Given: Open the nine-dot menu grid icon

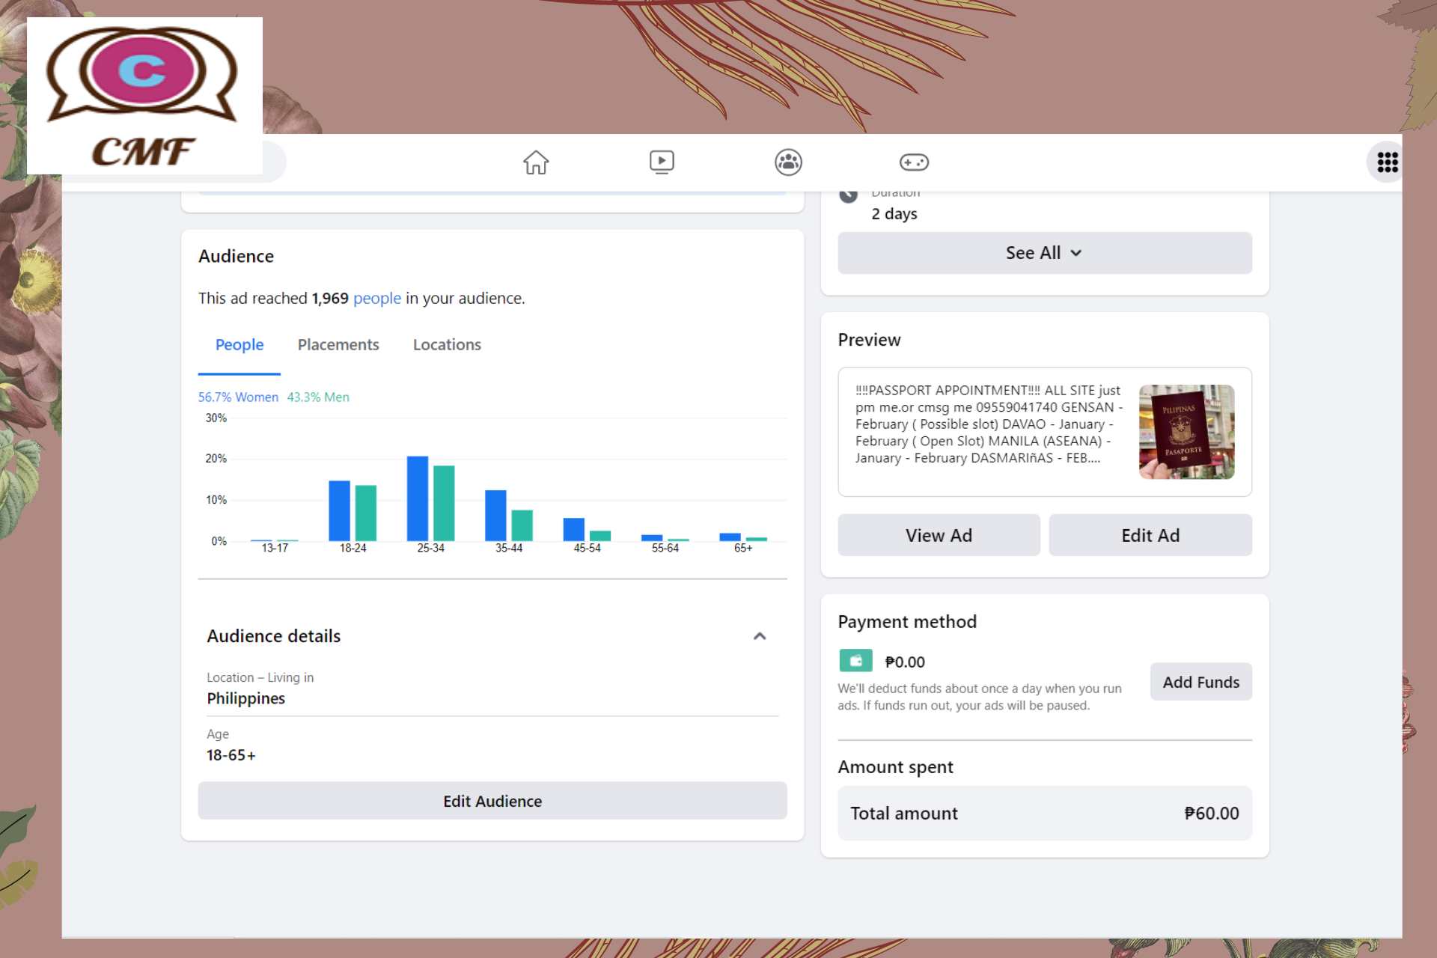Looking at the screenshot, I should [x=1387, y=162].
